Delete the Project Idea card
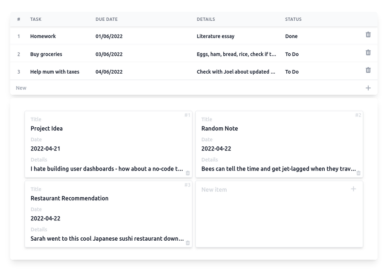 pos(188,173)
